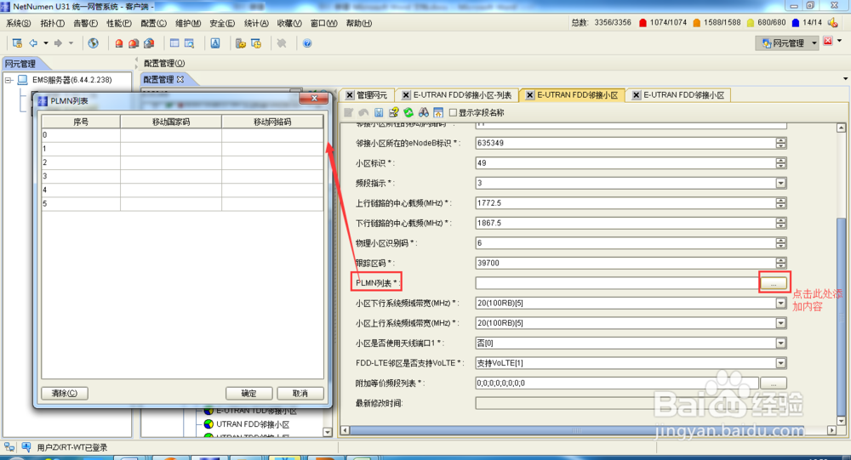Screen dimensions: 851x460
Task: Click the red X icon beside 网元管理 button
Action: click(828, 41)
